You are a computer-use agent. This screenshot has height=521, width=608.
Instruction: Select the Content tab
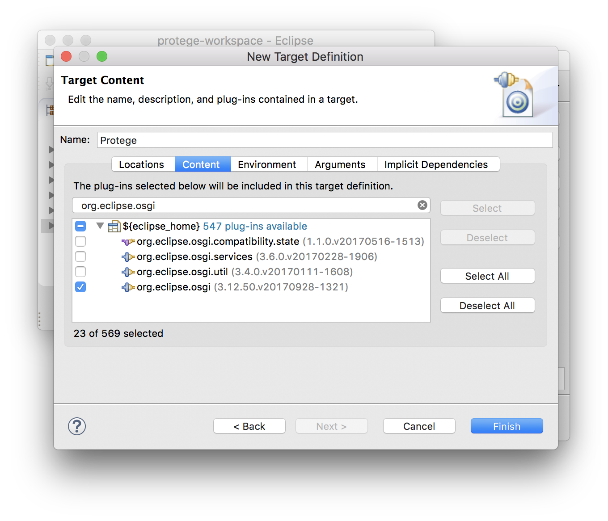click(x=203, y=164)
